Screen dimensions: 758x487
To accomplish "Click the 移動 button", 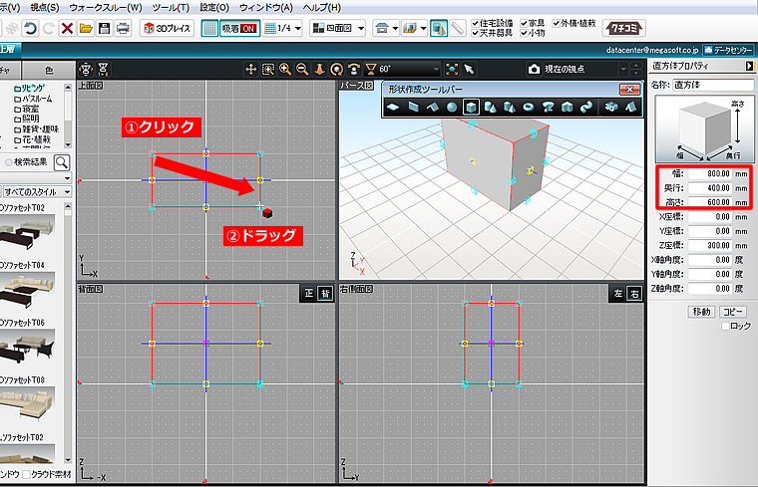I will [701, 312].
